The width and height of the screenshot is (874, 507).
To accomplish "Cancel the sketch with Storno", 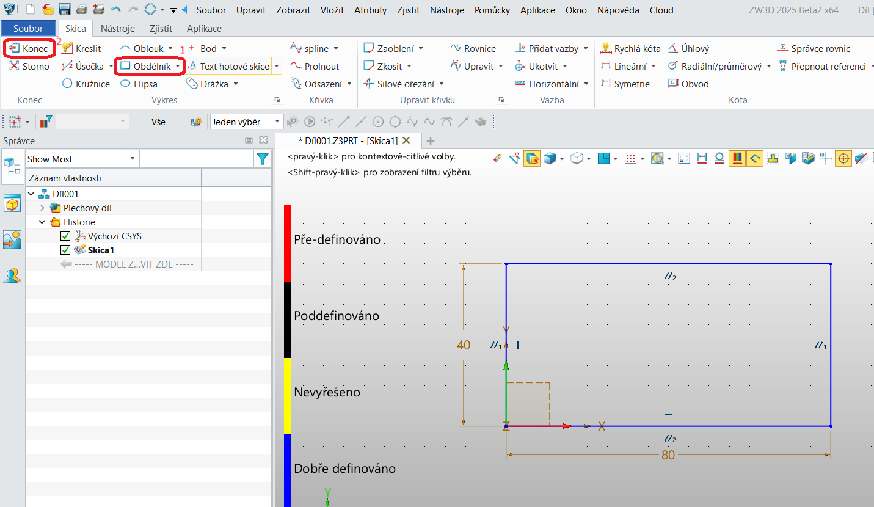I will 29,66.
